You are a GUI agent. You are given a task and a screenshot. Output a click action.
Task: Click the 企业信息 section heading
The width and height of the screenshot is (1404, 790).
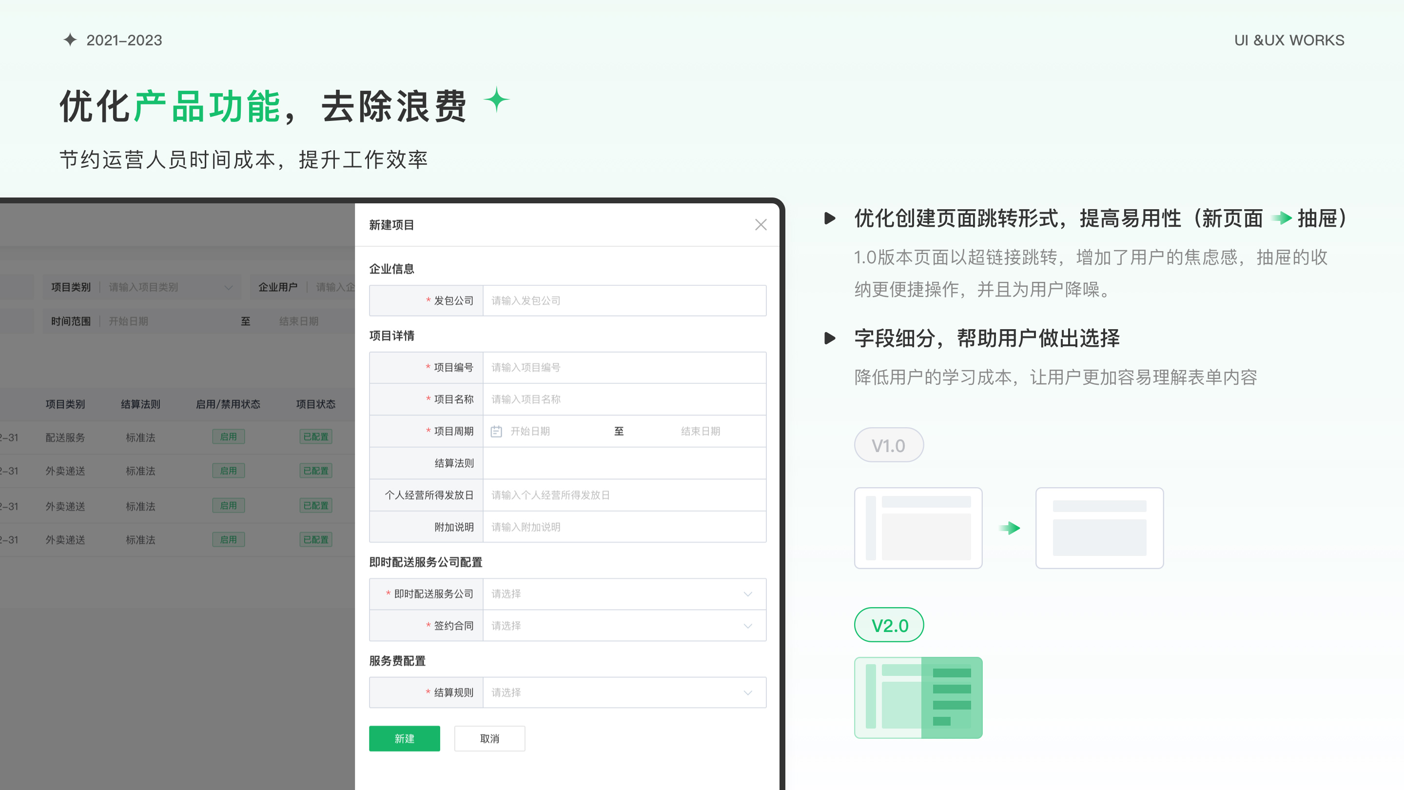(391, 269)
